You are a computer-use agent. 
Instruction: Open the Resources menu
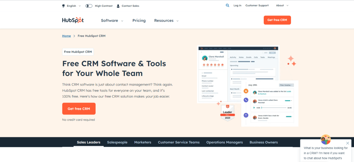[166, 20]
